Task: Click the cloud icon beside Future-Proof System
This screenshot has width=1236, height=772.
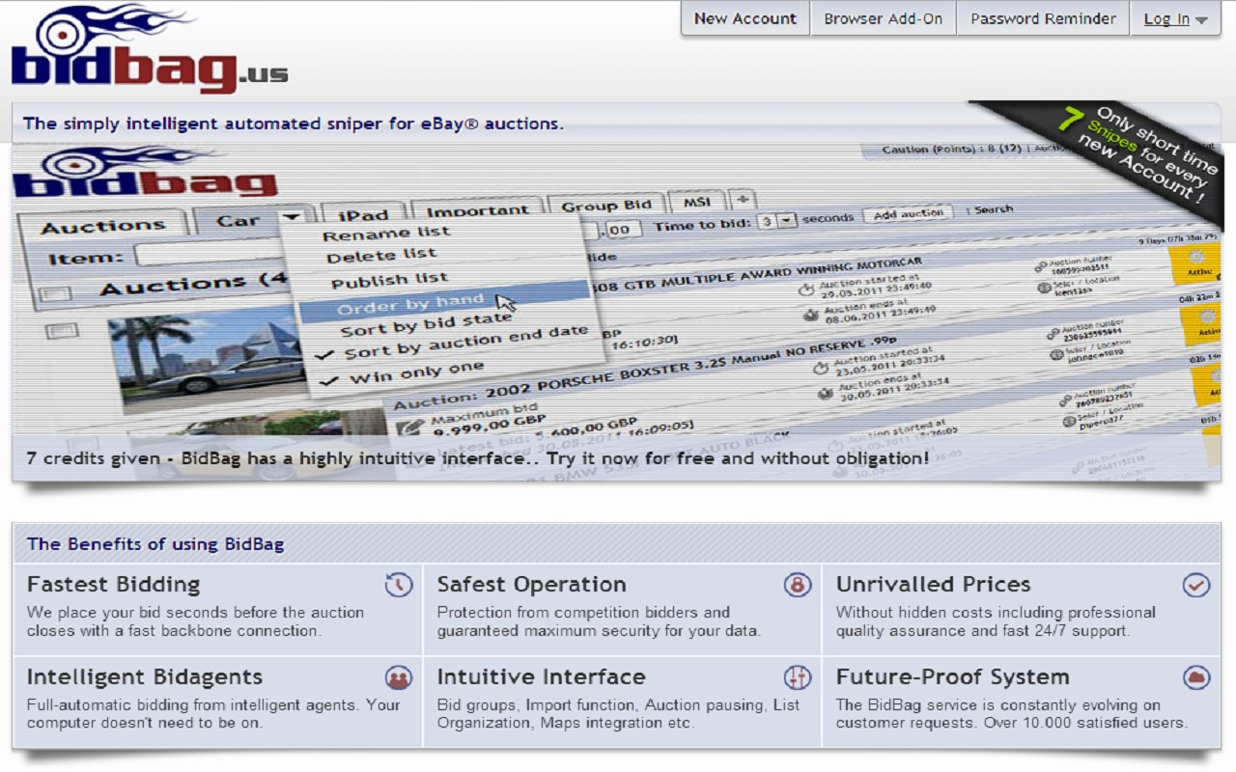Action: point(1196,677)
